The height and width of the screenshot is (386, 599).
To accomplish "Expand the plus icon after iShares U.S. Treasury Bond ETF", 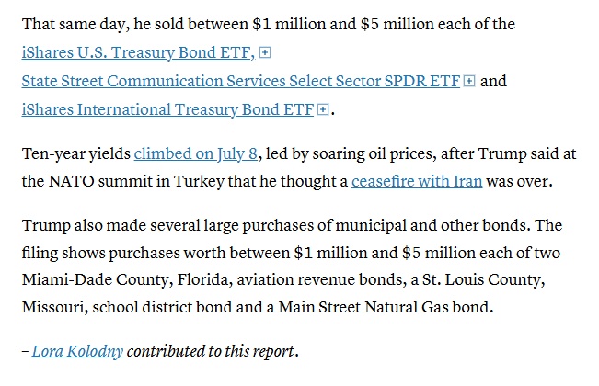I will (x=265, y=52).
